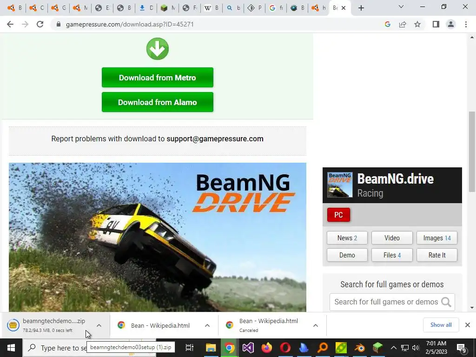Open a new tab with plus button
The image size is (476, 357).
coord(361,8)
